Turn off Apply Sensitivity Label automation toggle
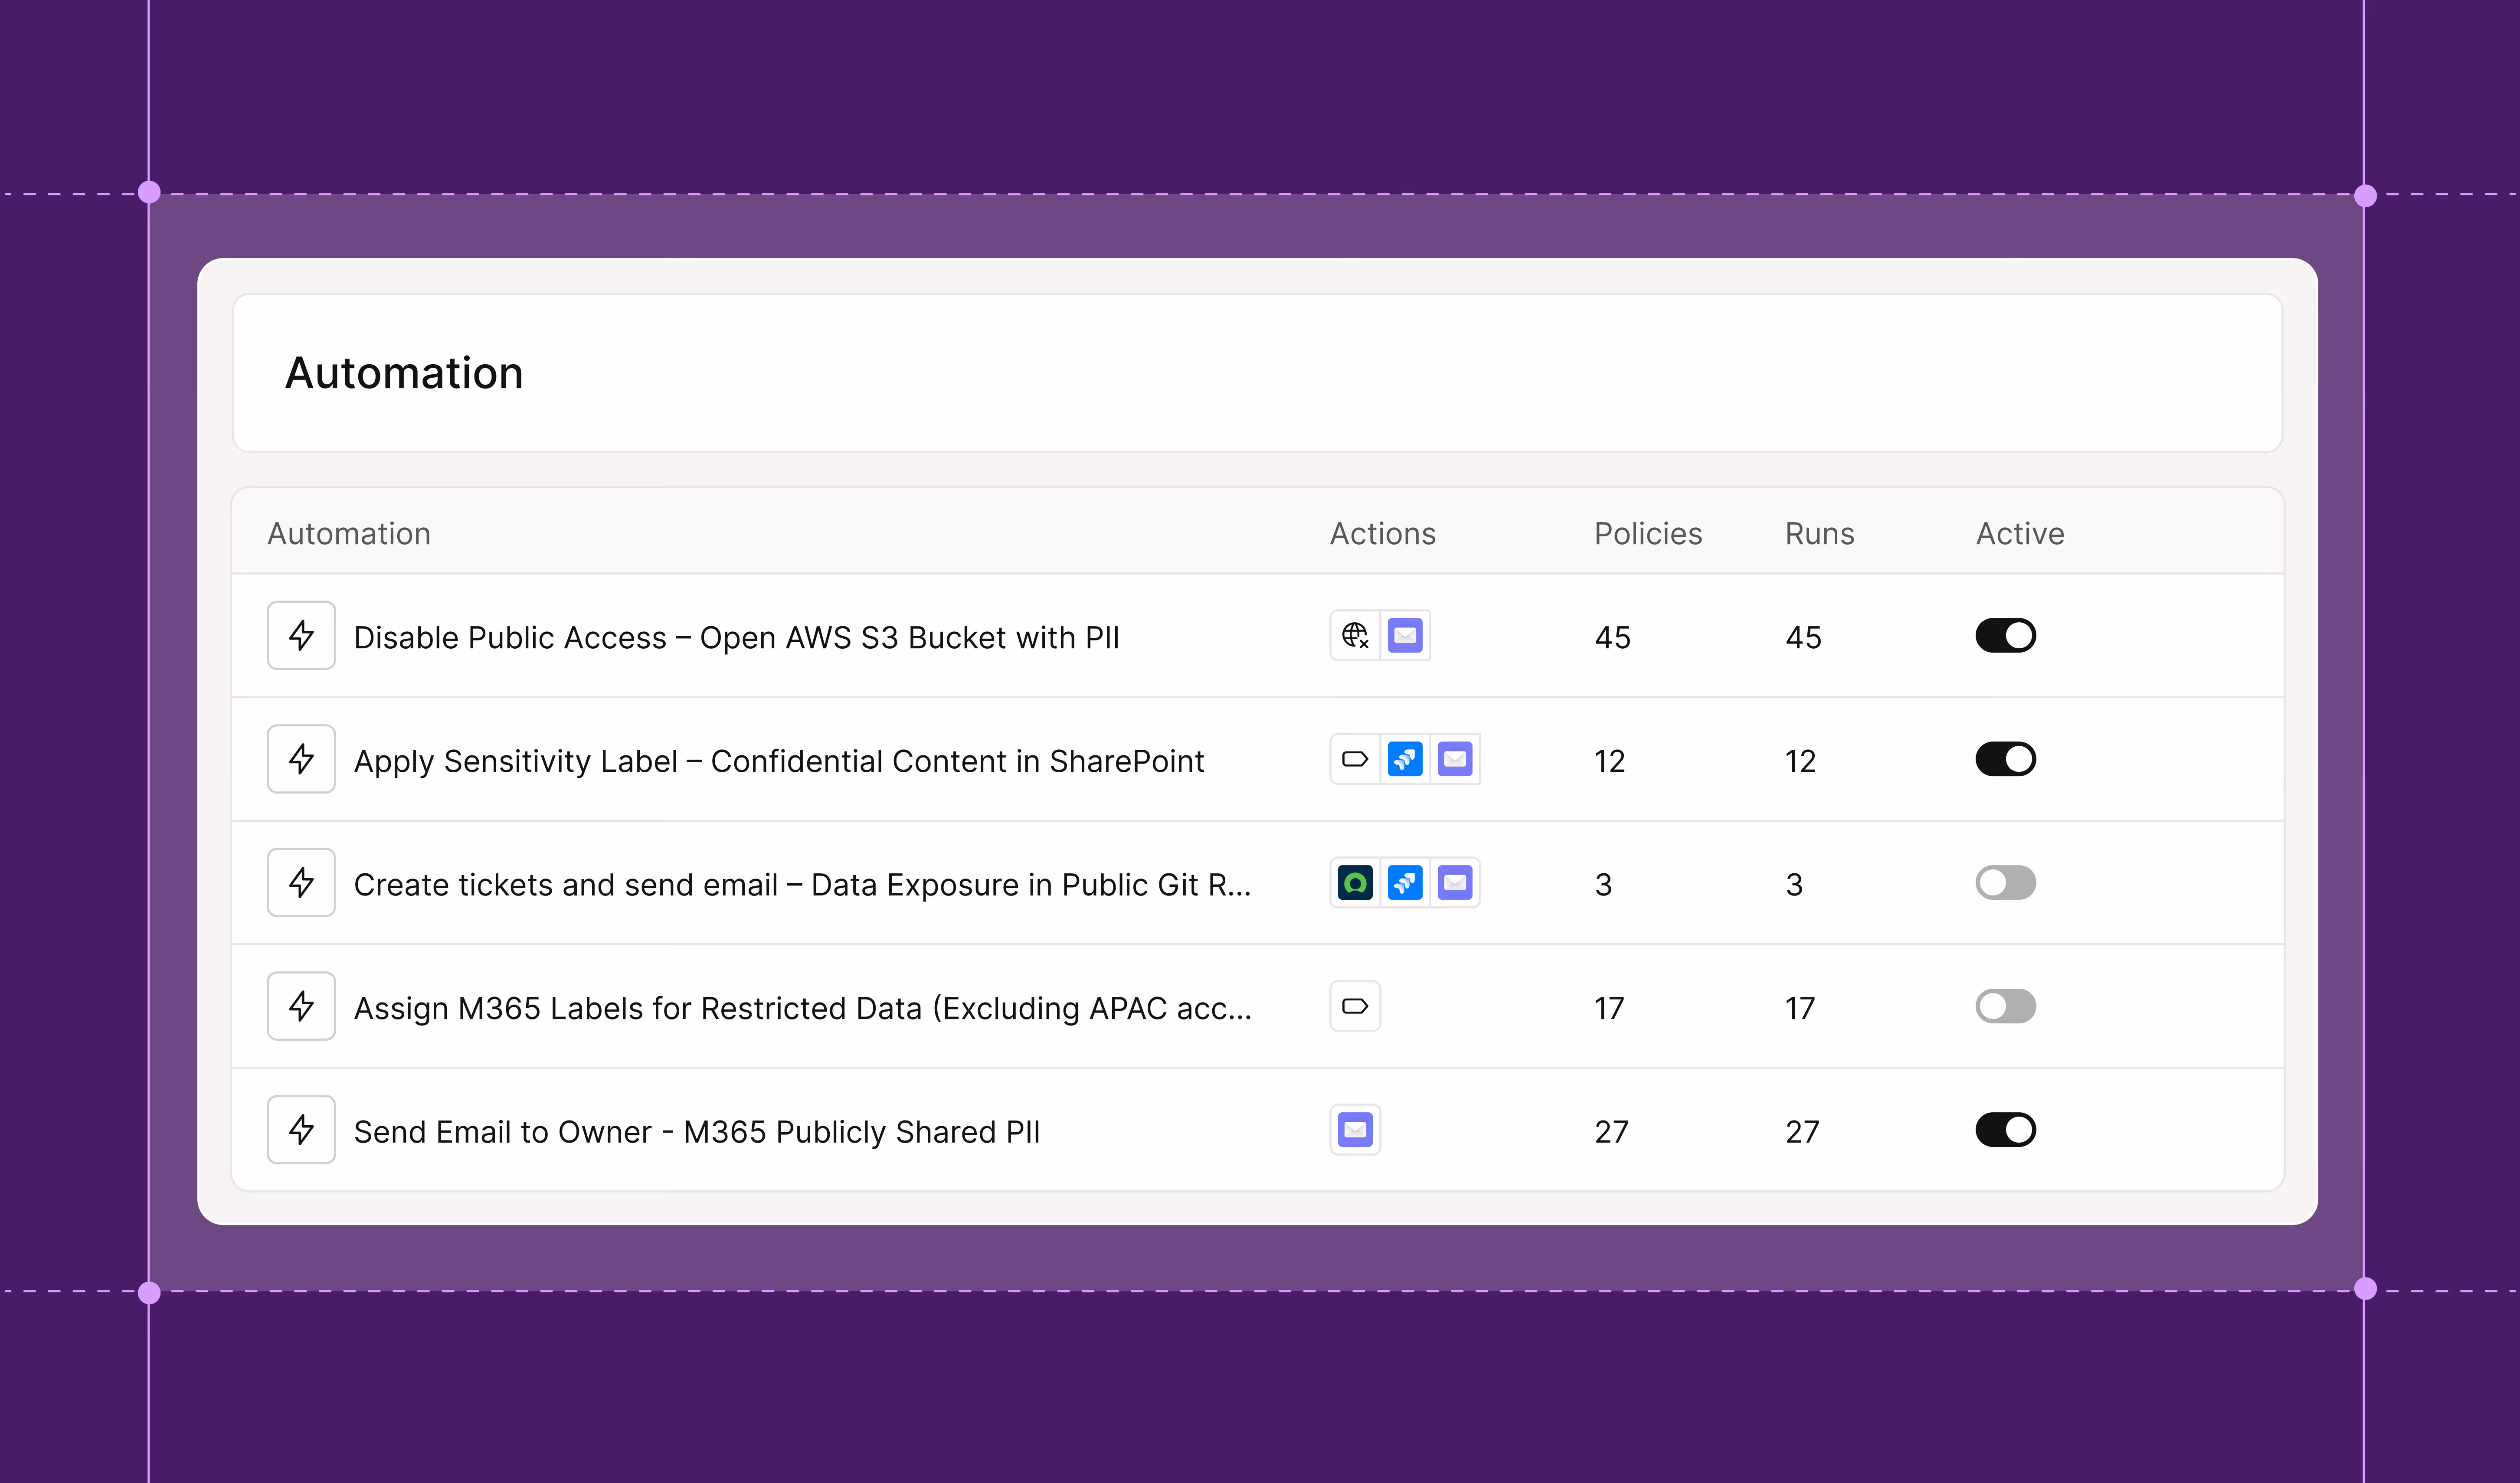Viewport: 2520px width, 1483px height. click(x=2005, y=759)
